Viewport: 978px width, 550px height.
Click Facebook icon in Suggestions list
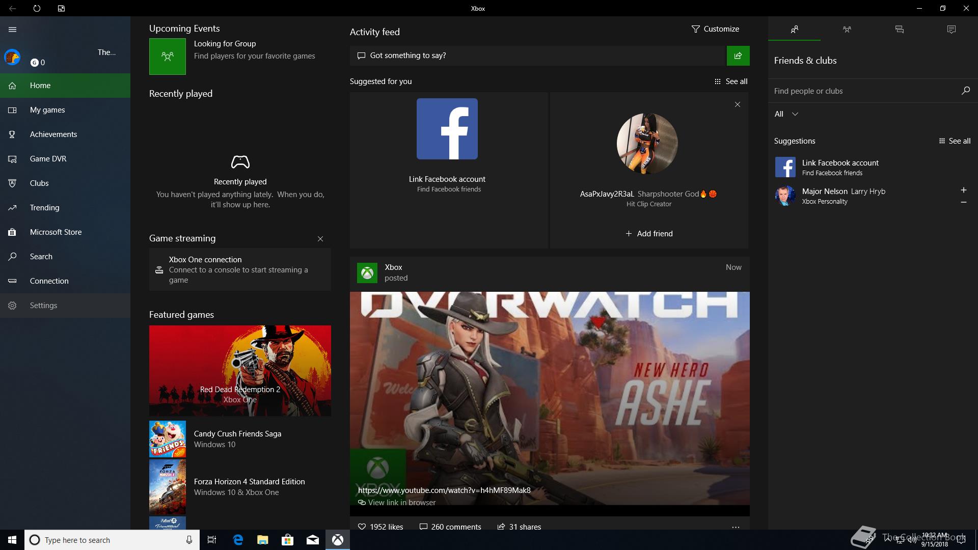(x=785, y=167)
